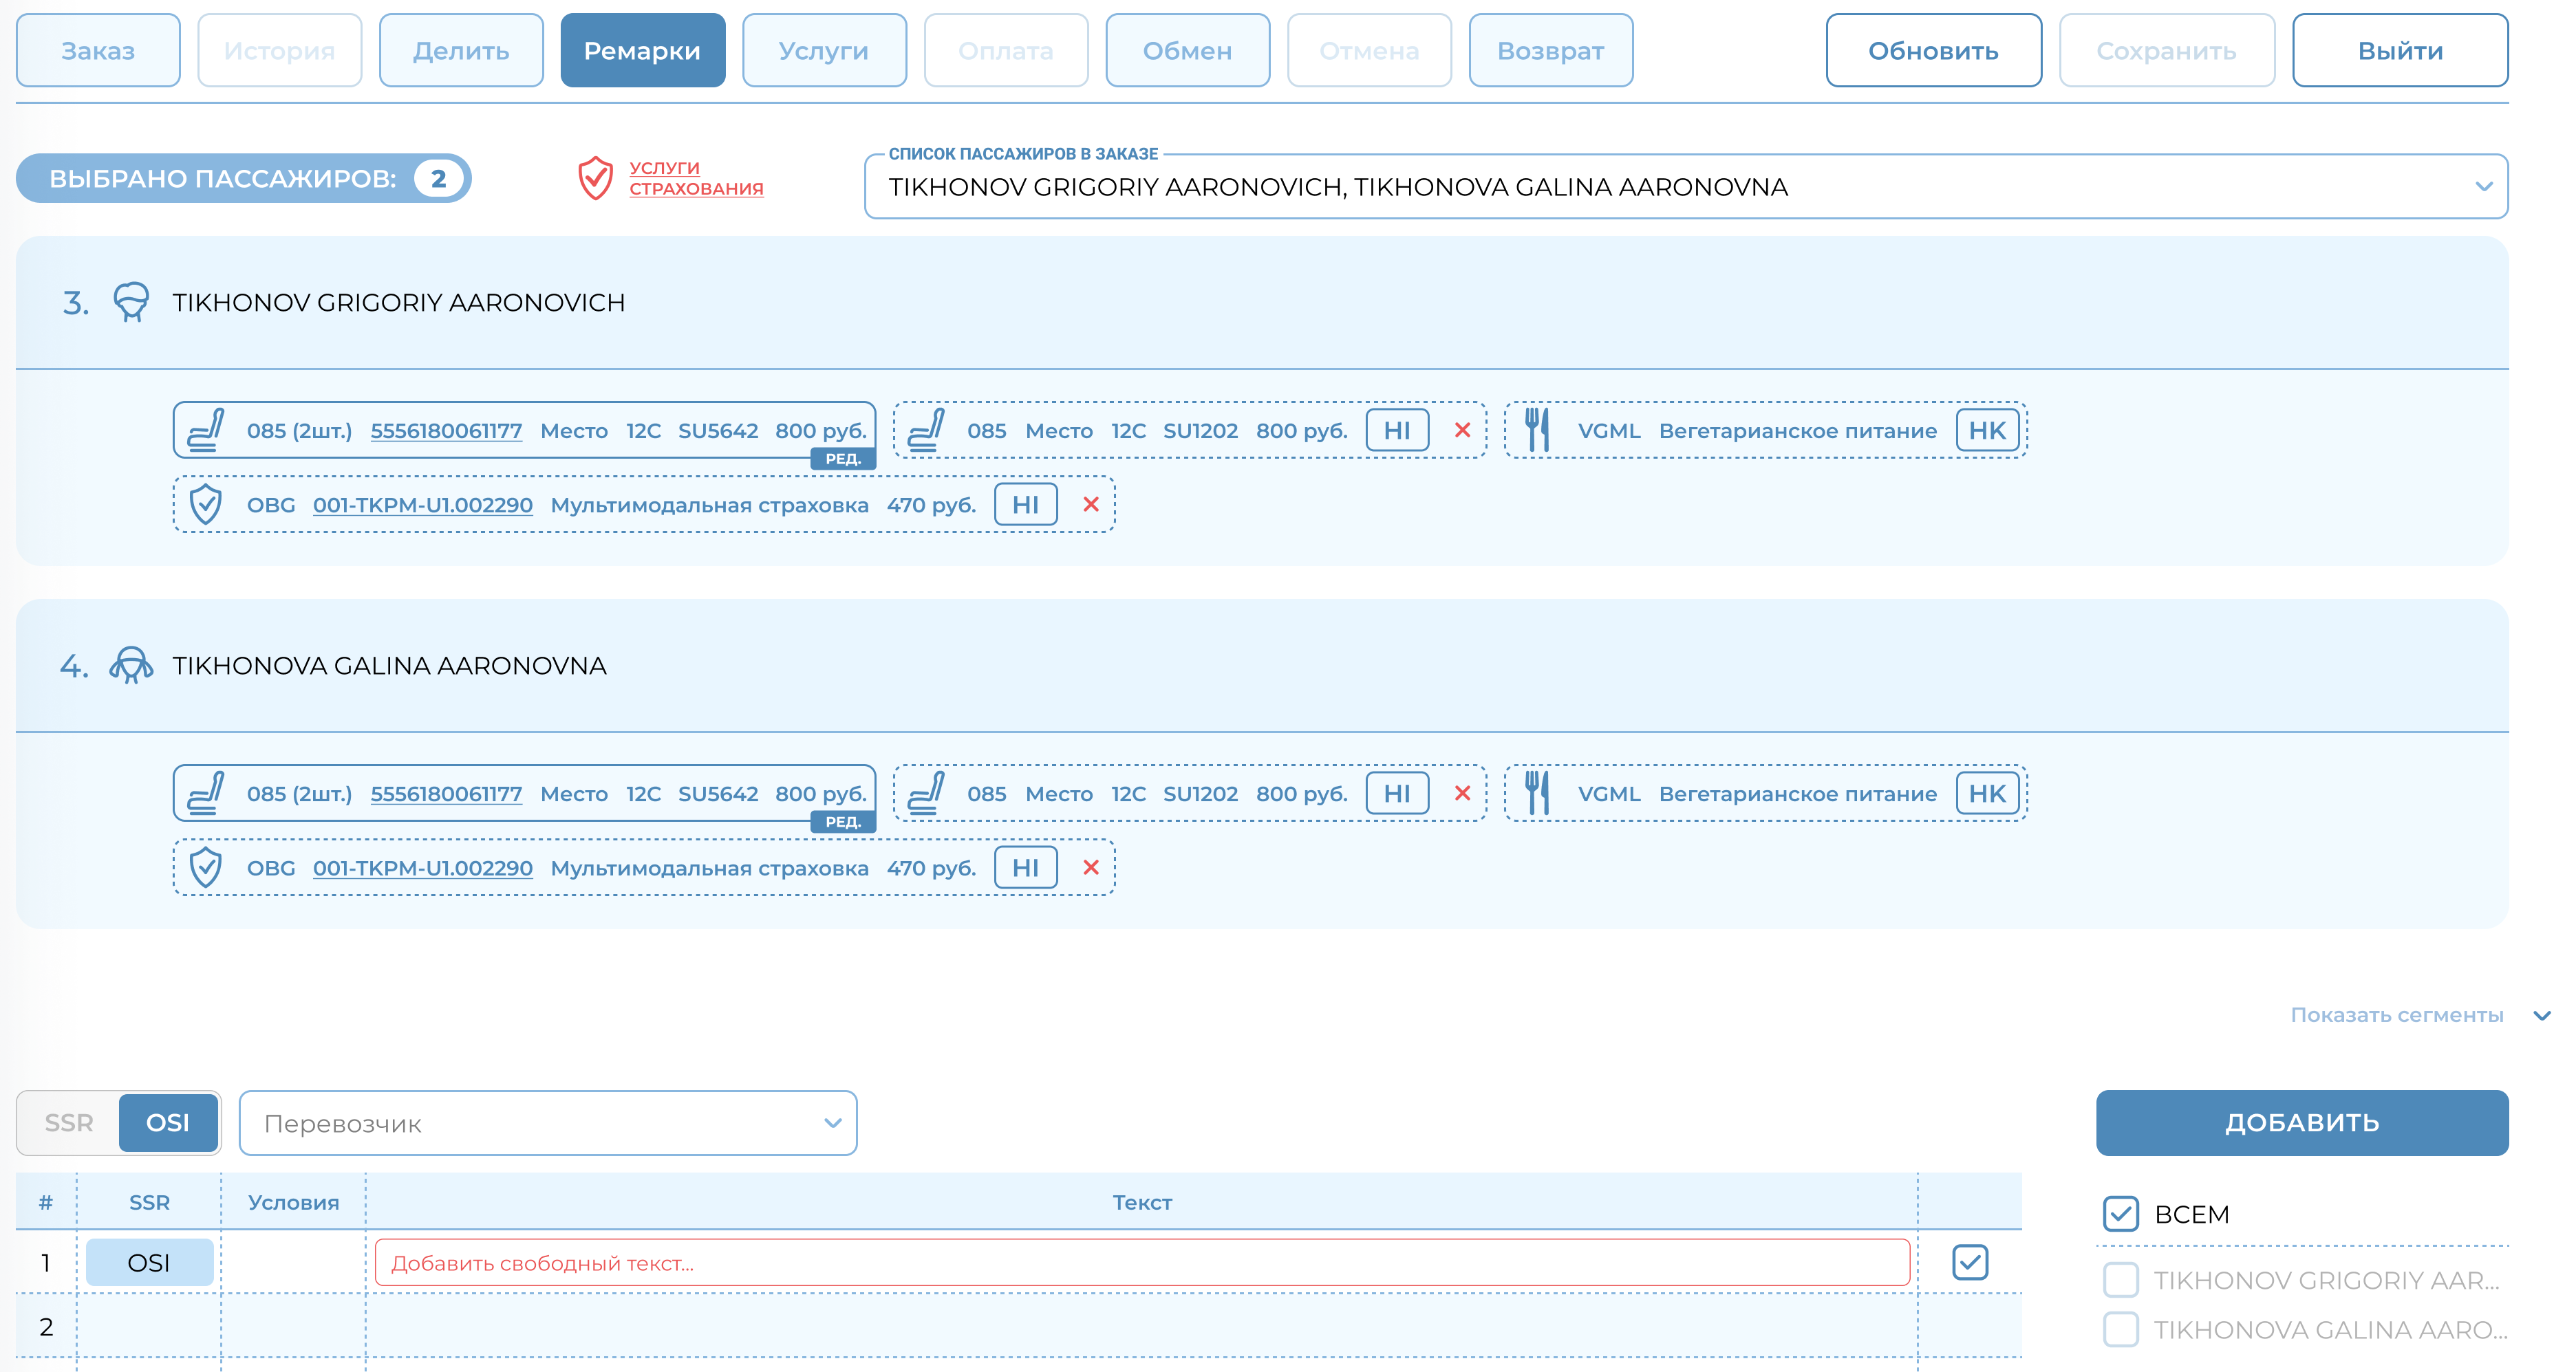This screenshot has height=1372, width=2576.
Task: Remove Grigoriy's SU1202 seat service with red X
Action: [1462, 431]
